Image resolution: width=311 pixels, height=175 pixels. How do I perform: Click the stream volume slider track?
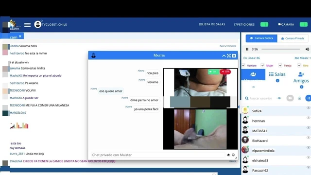281,49
